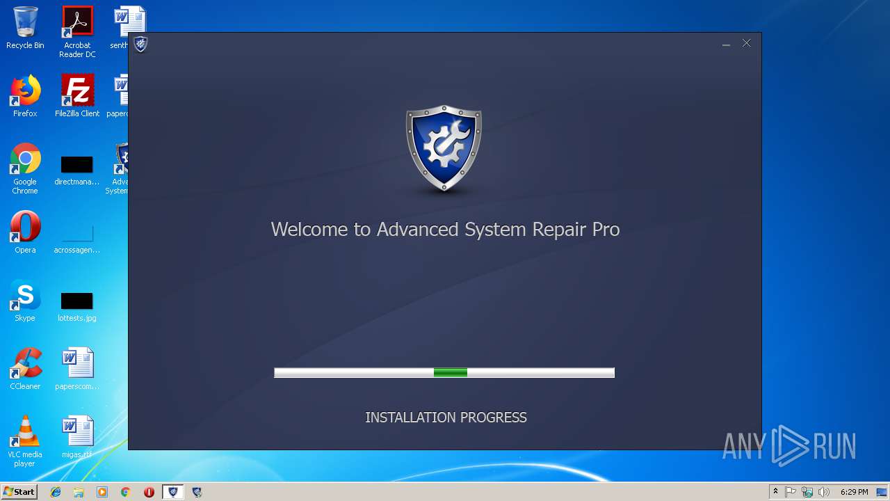Open network status tray icon
Screen dimensions: 890x501
(807, 492)
